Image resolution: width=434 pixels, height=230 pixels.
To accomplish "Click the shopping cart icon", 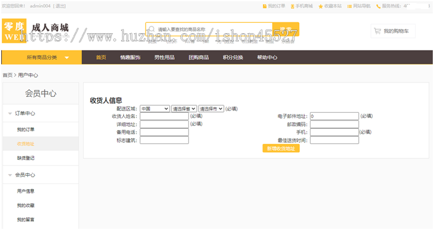I will pyautogui.click(x=377, y=31).
